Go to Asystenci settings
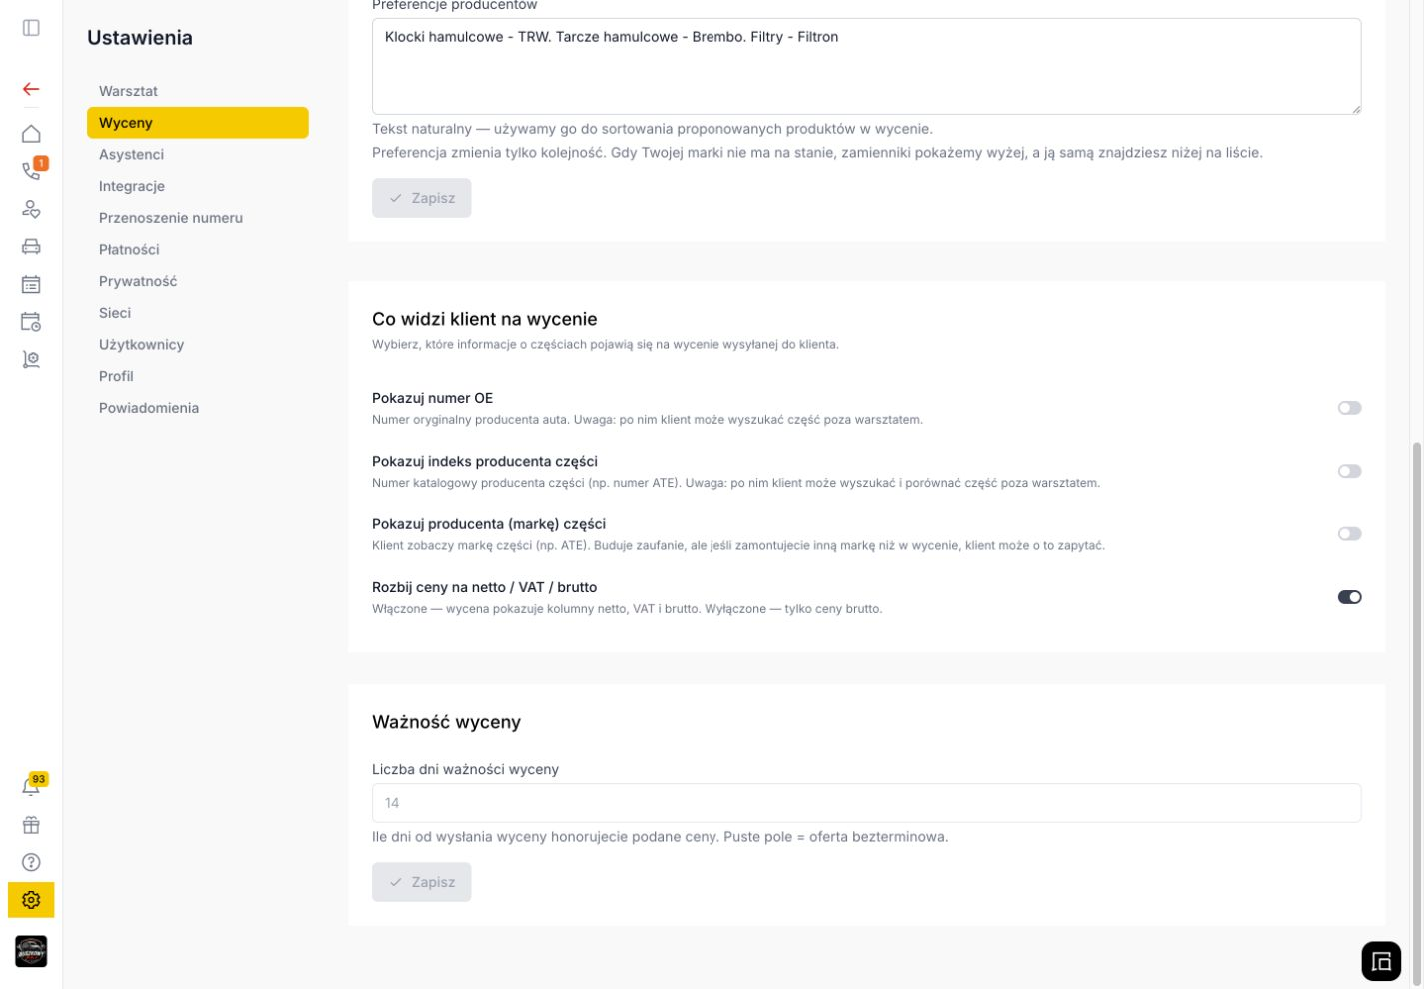1424x989 pixels. pos(198,154)
